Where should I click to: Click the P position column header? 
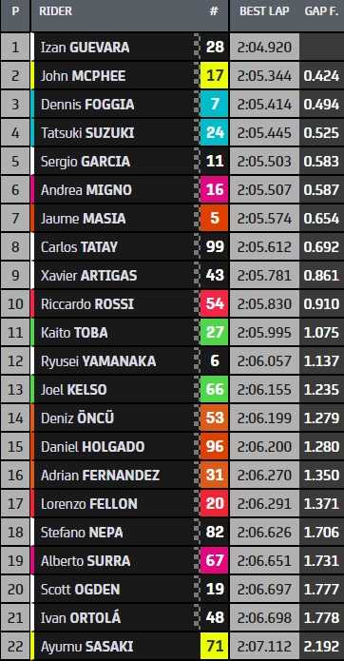click(15, 11)
